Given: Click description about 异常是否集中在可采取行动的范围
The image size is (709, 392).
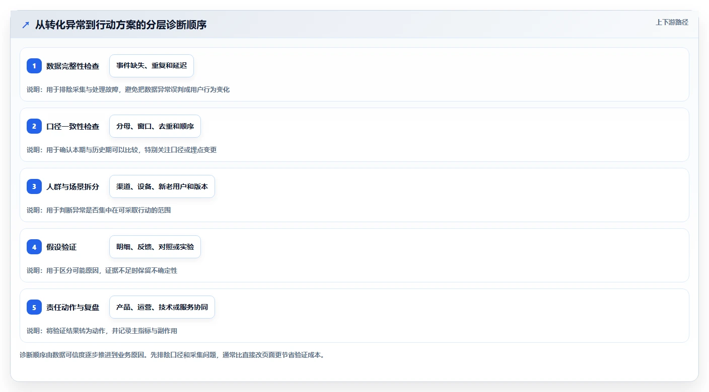Looking at the screenshot, I should (x=99, y=210).
